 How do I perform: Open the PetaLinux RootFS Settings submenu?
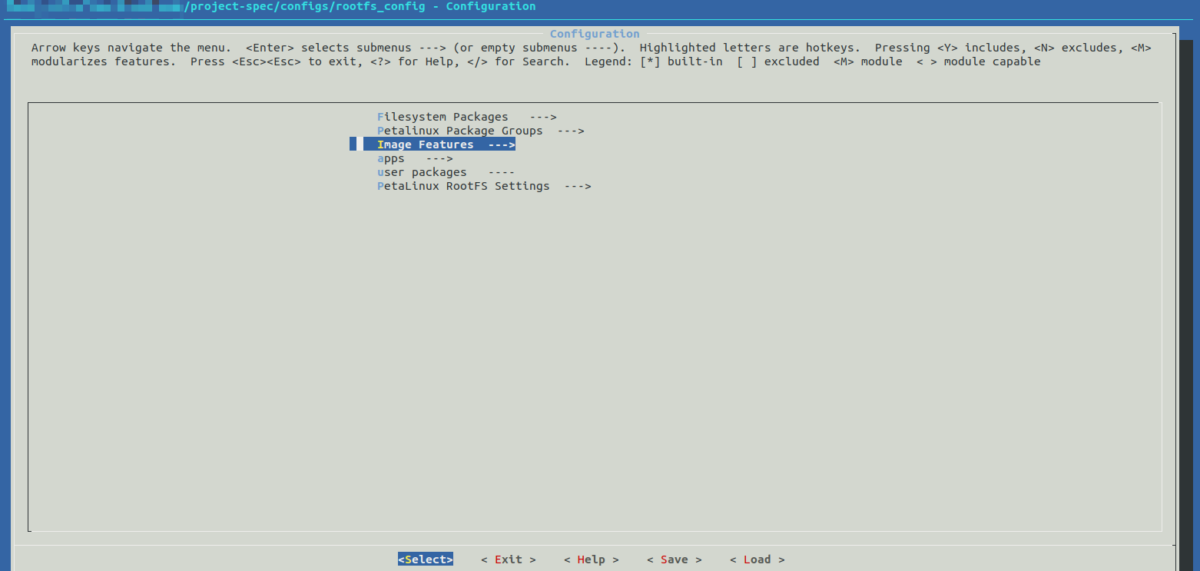pos(462,186)
